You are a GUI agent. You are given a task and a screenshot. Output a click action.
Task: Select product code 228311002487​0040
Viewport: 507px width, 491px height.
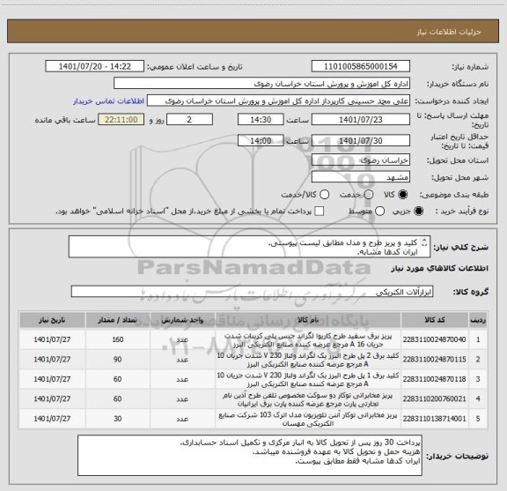(434, 339)
